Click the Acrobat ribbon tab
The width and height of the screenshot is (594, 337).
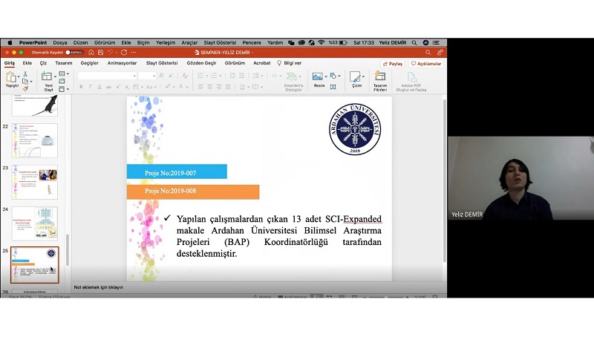(x=262, y=63)
